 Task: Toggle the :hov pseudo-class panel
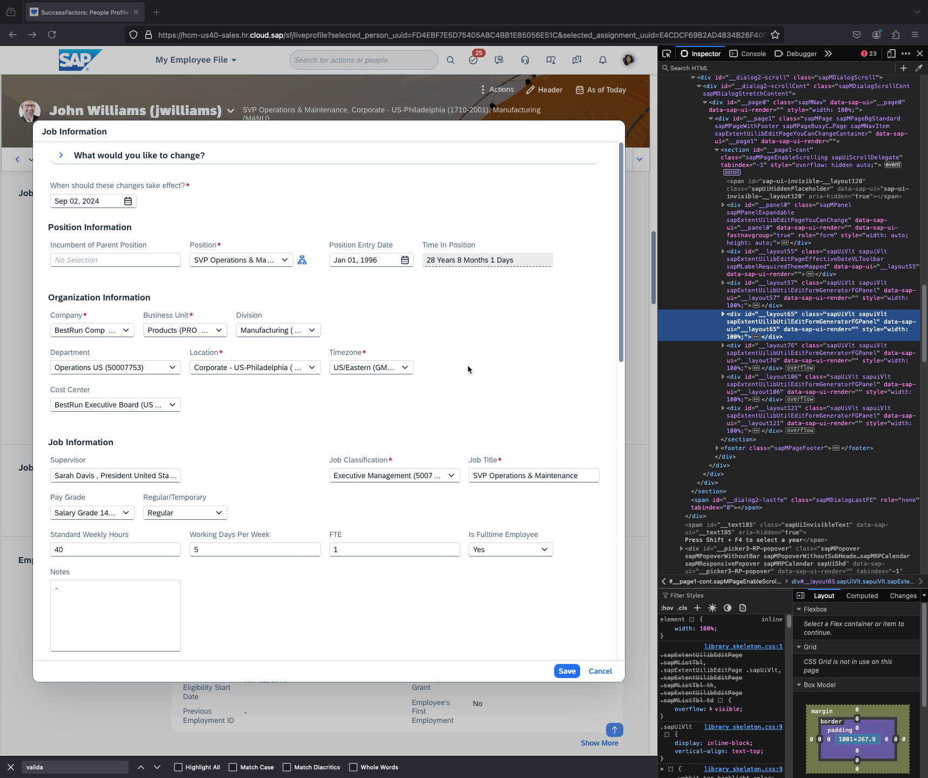point(667,608)
